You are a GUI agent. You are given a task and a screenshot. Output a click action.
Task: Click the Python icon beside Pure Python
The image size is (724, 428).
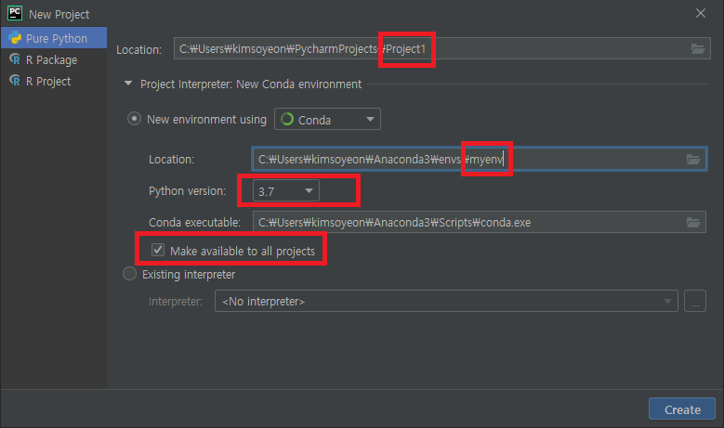[x=15, y=38]
